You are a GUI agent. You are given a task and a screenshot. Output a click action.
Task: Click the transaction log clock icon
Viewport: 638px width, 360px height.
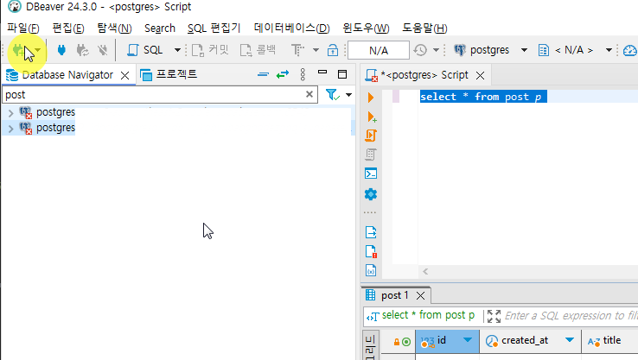point(420,50)
